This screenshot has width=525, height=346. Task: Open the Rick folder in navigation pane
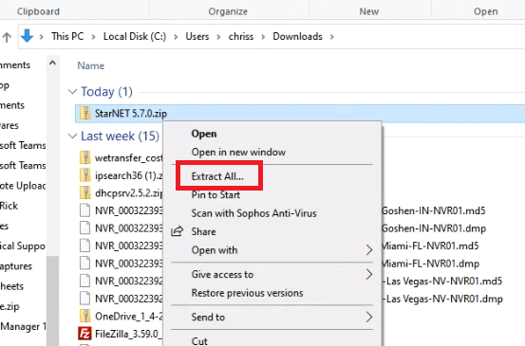tap(9, 206)
